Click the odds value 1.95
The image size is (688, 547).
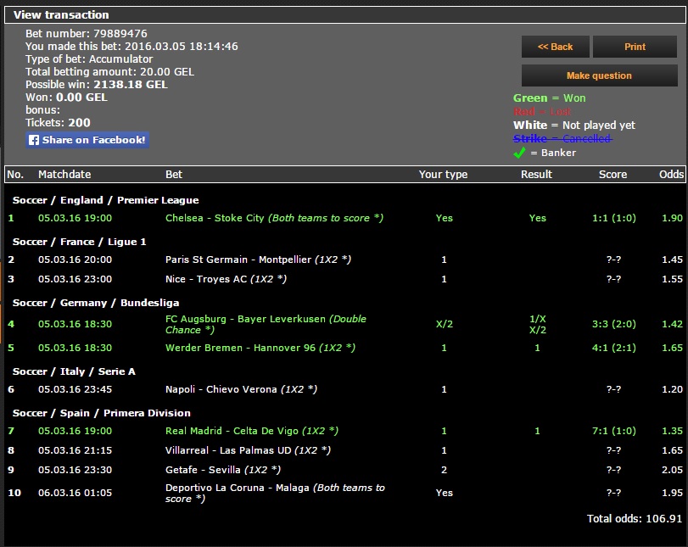click(x=672, y=493)
